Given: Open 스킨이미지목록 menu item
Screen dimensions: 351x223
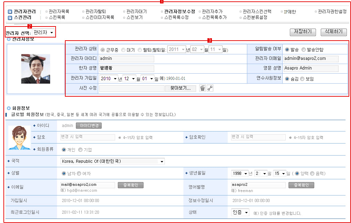Looking at the screenshot, I should point(100,17).
